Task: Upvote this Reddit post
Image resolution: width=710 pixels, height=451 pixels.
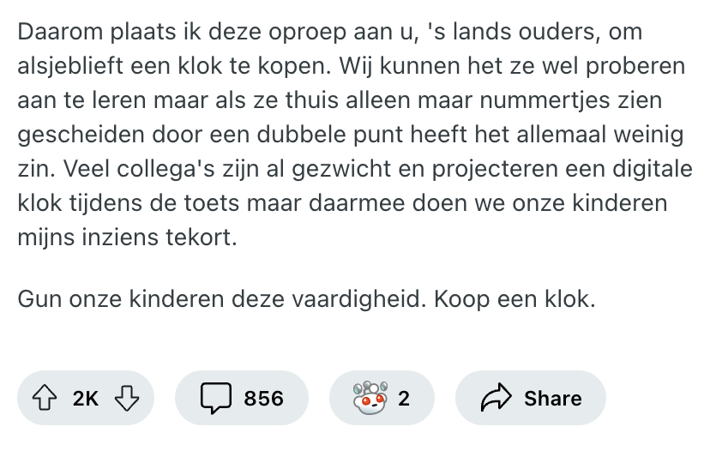Action: click(44, 398)
